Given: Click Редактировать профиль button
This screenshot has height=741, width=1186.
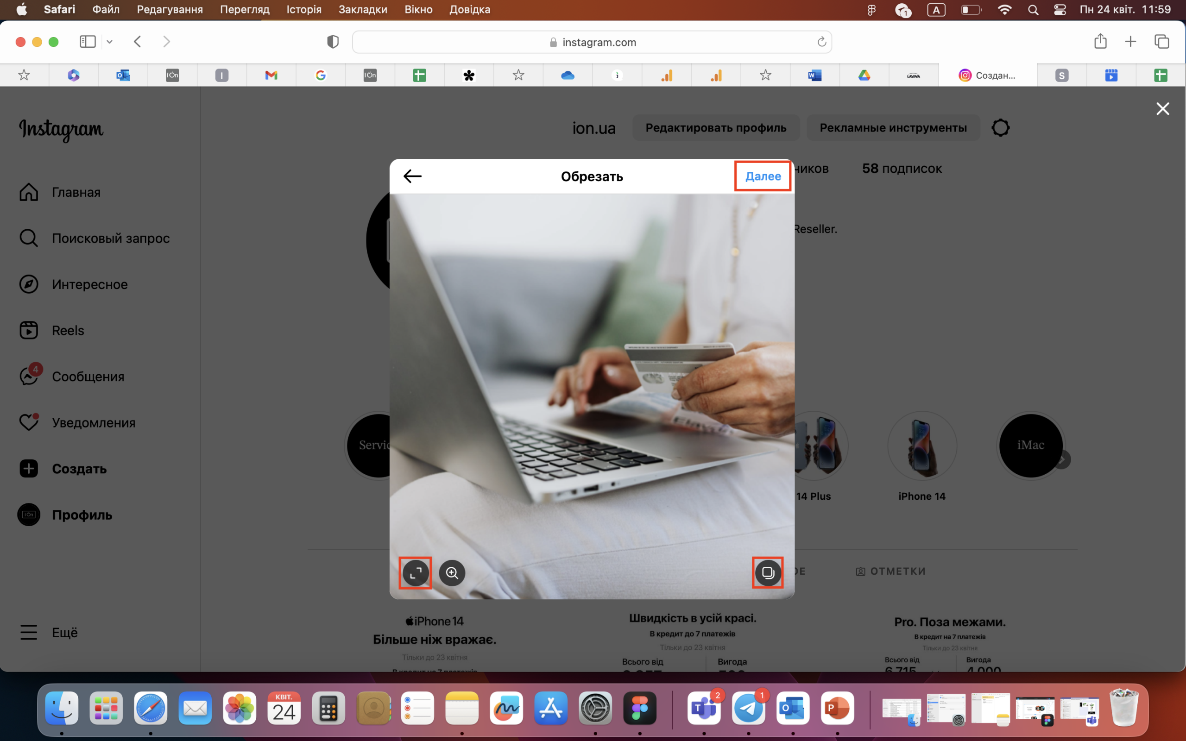Looking at the screenshot, I should point(715,128).
